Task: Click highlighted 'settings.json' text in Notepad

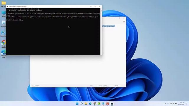Action: 109,26
